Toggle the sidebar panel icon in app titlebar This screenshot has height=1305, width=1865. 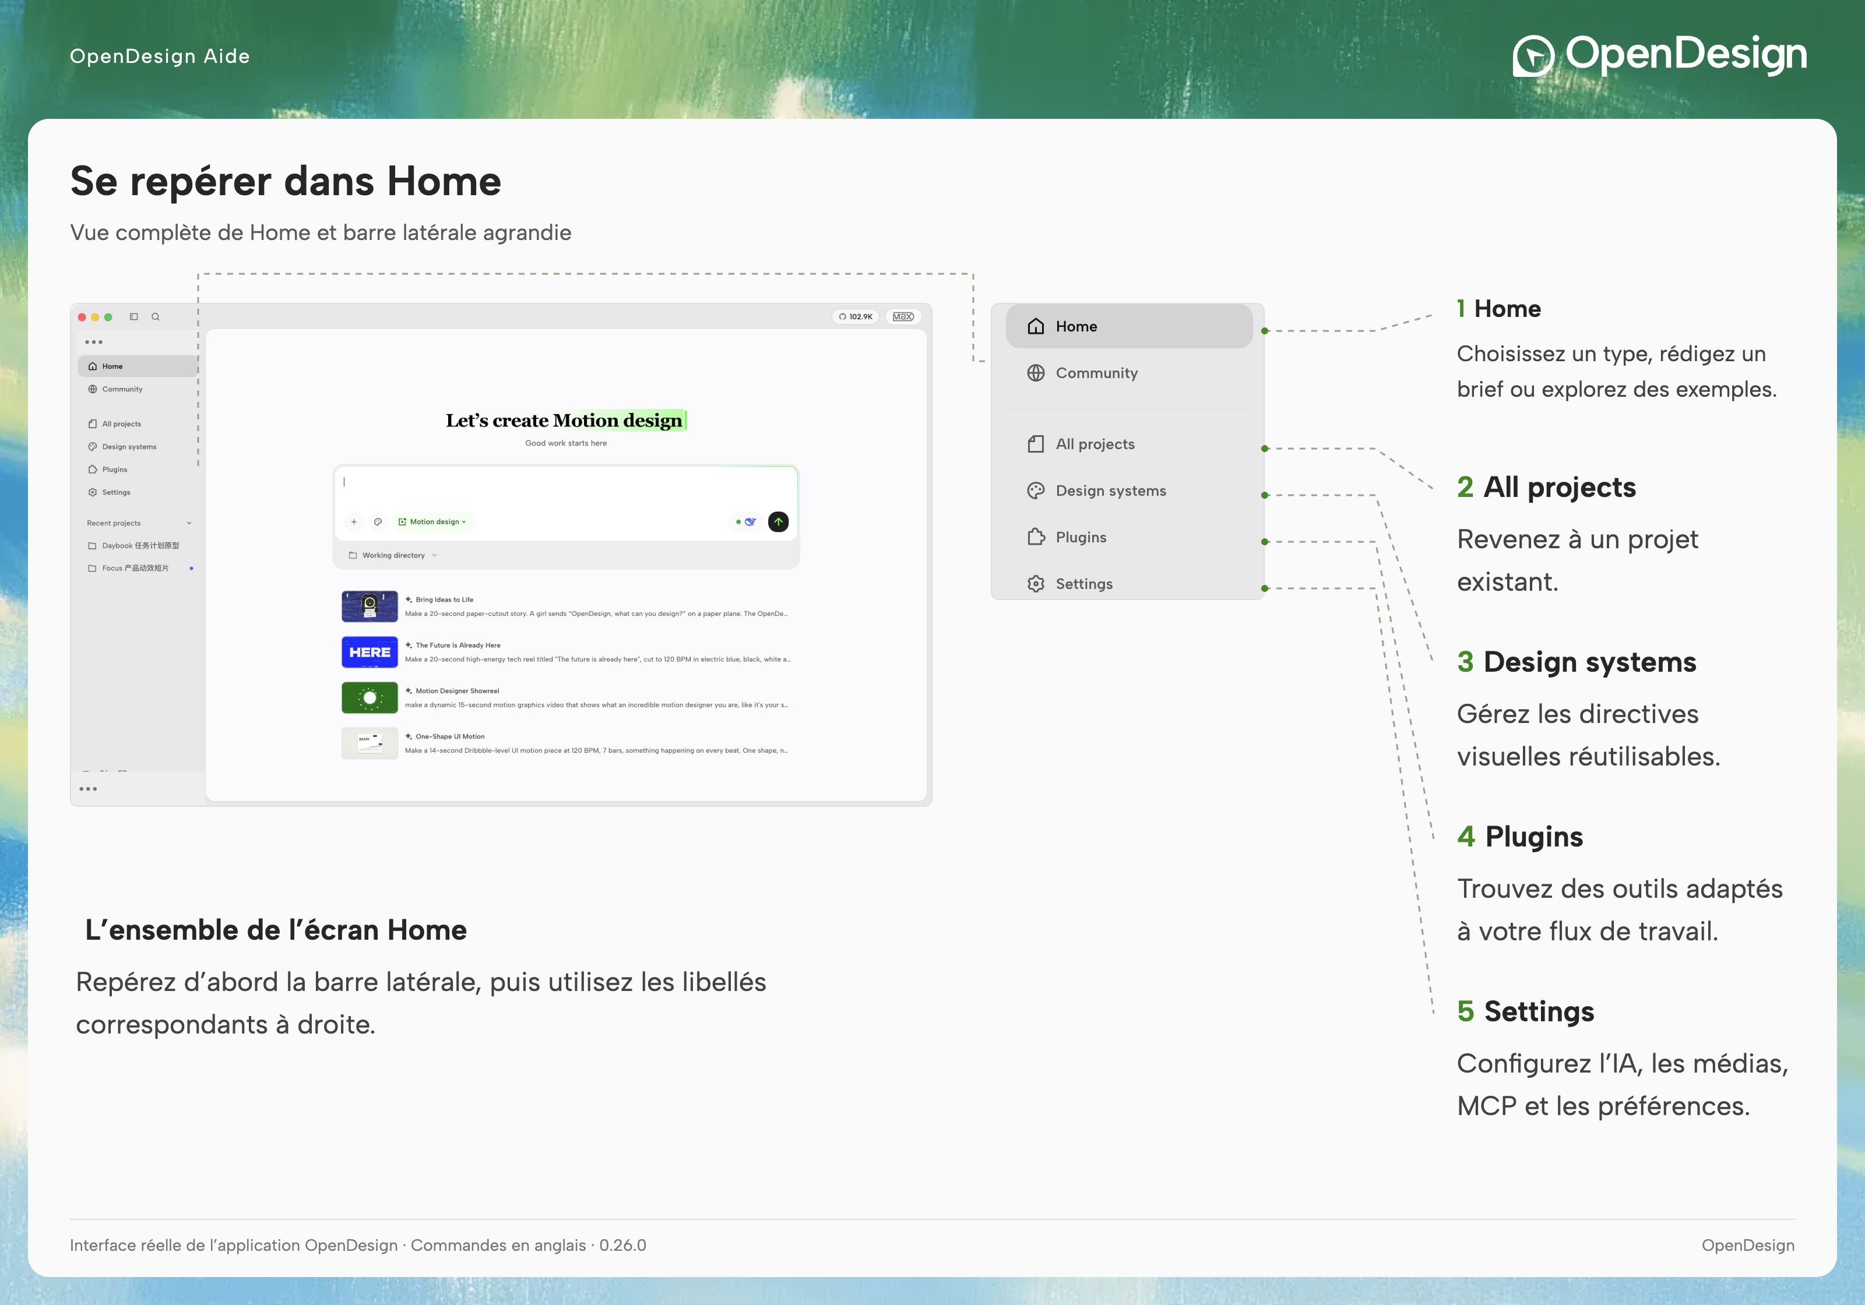point(134,317)
